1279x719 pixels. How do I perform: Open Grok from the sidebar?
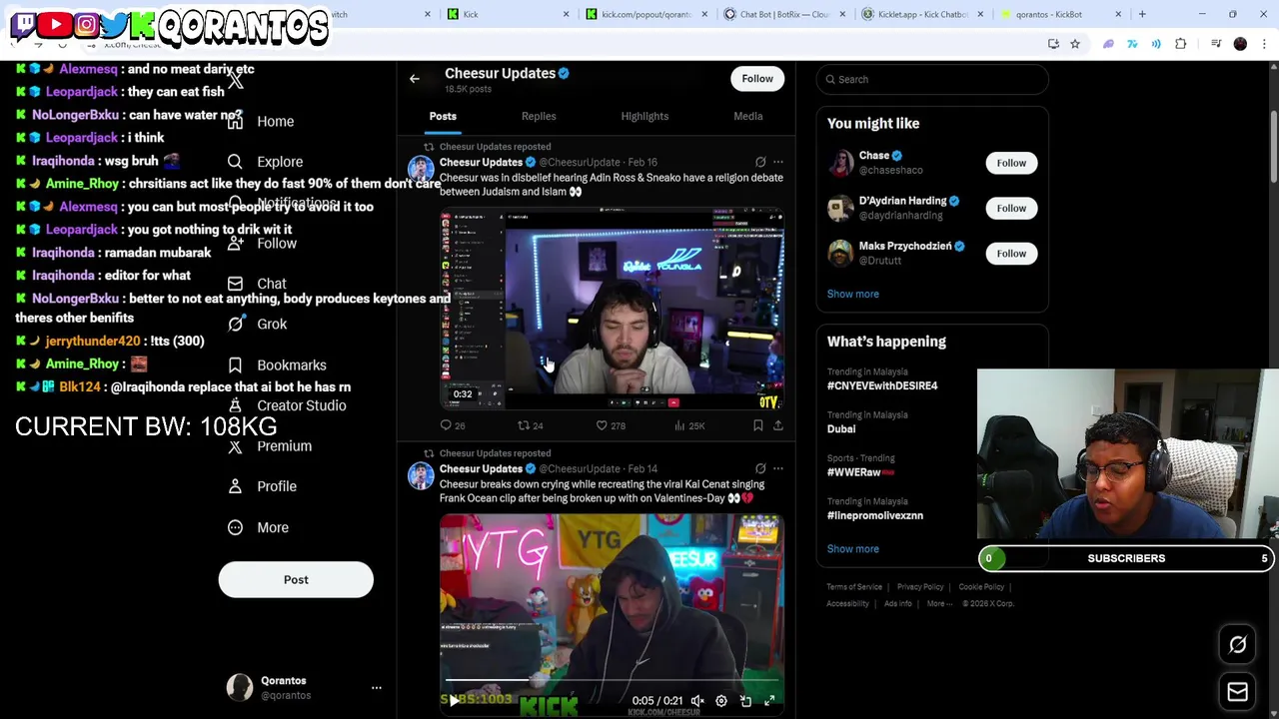click(x=257, y=324)
